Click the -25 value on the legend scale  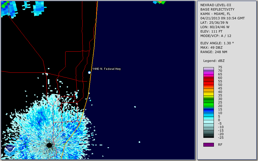click(x=221, y=138)
